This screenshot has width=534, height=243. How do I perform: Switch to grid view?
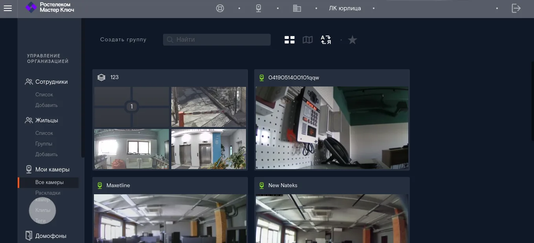290,40
